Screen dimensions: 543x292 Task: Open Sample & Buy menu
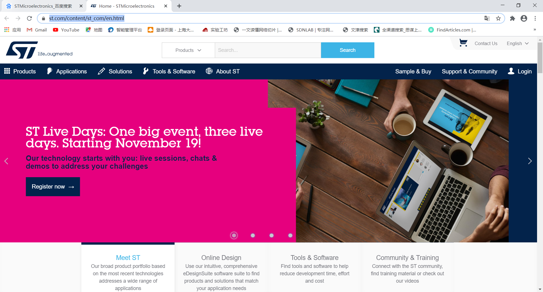click(413, 71)
